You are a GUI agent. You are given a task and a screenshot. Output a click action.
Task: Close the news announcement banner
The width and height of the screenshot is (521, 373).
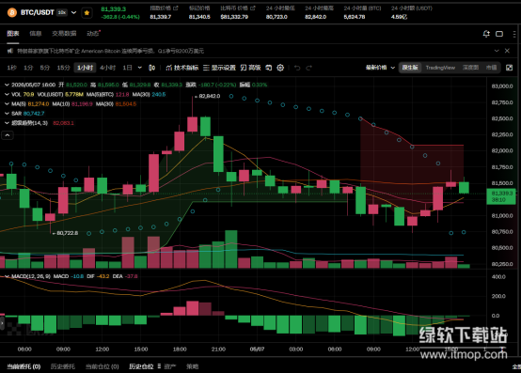click(x=507, y=51)
